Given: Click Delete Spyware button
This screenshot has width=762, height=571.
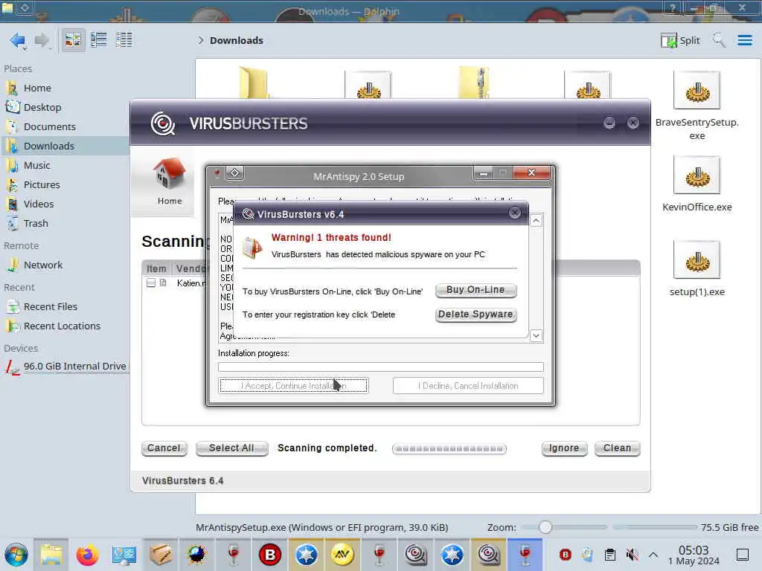Looking at the screenshot, I should (x=476, y=314).
